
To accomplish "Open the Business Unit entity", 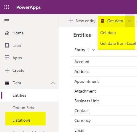I will point(87,101).
